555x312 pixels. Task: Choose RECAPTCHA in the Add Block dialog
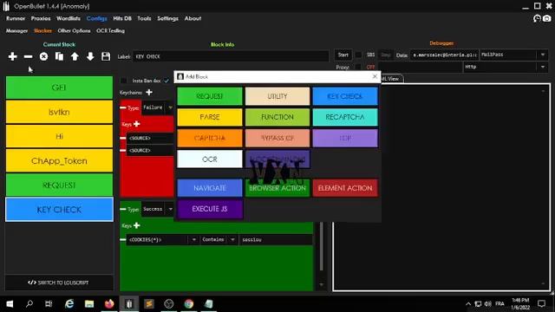tap(345, 117)
